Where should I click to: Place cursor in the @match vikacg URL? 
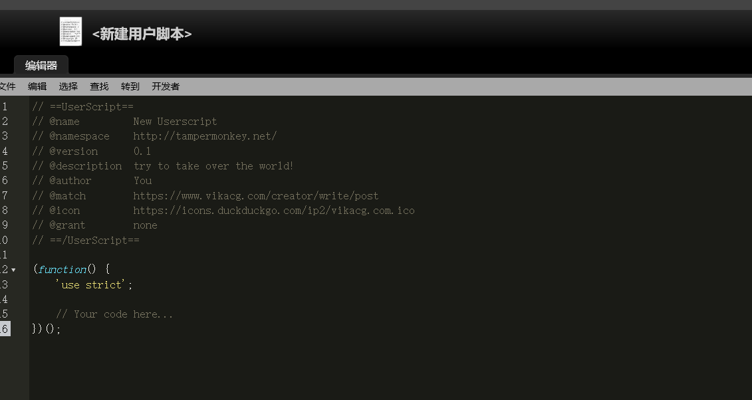pos(255,196)
